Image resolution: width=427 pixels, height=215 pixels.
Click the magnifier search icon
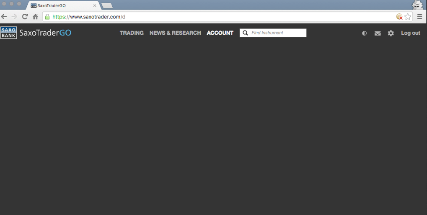246,33
